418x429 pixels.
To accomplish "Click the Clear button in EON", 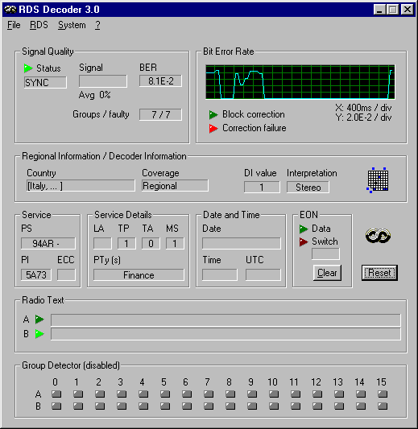I will (327, 273).
